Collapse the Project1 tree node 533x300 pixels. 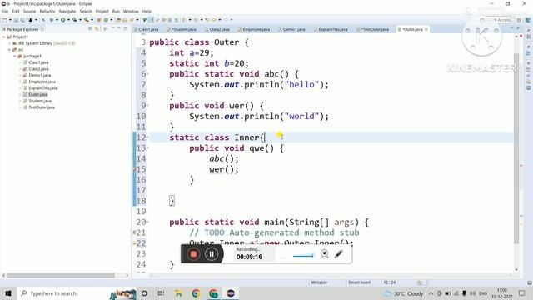(4, 37)
